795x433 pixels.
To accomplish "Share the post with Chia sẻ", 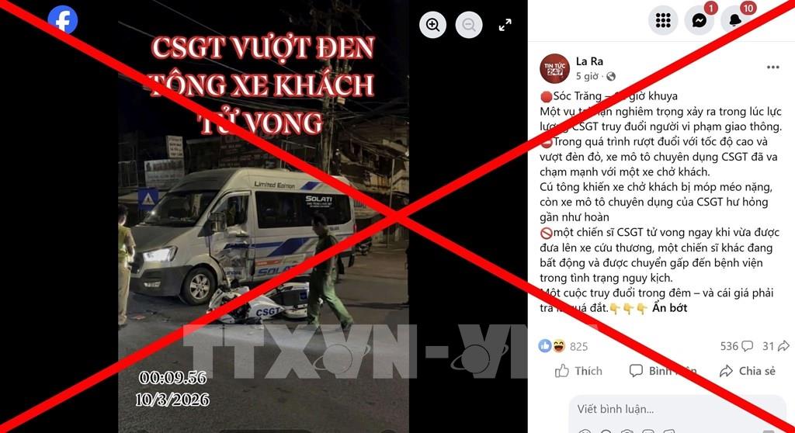I will tap(748, 371).
